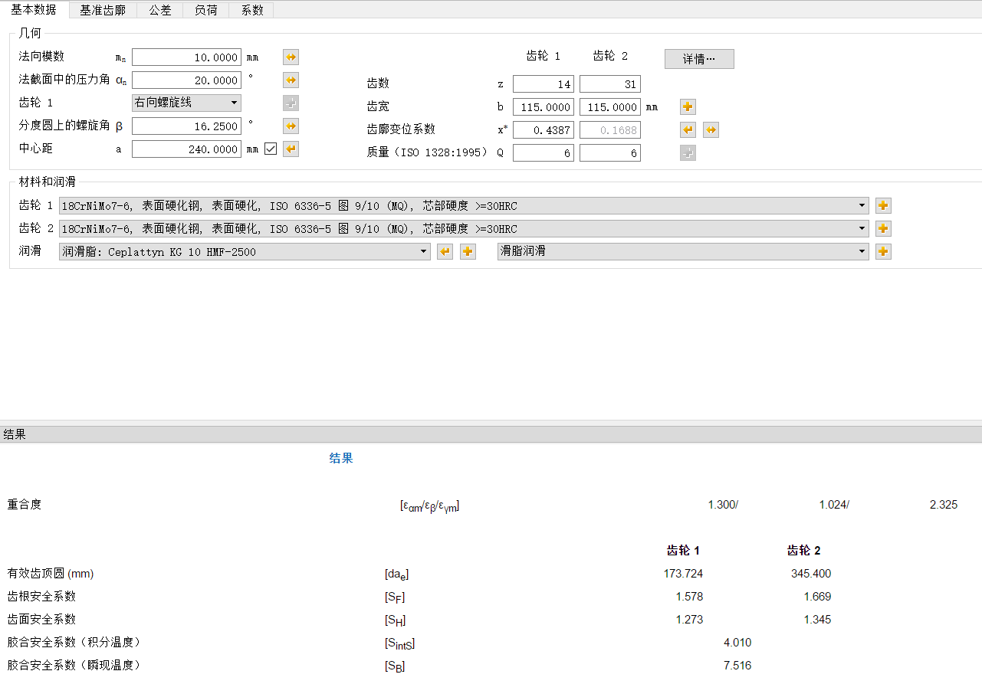
Task: Click the 齿根安全系数 value 1.669
Action: 817,597
